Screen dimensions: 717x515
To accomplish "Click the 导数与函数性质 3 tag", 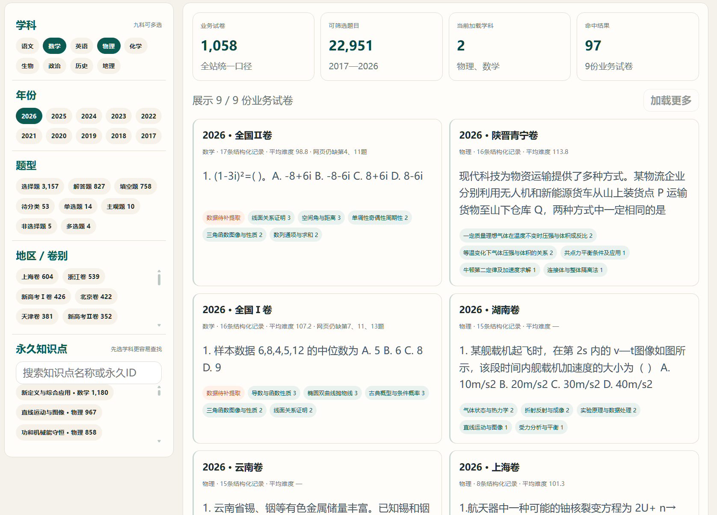I will coord(274,393).
